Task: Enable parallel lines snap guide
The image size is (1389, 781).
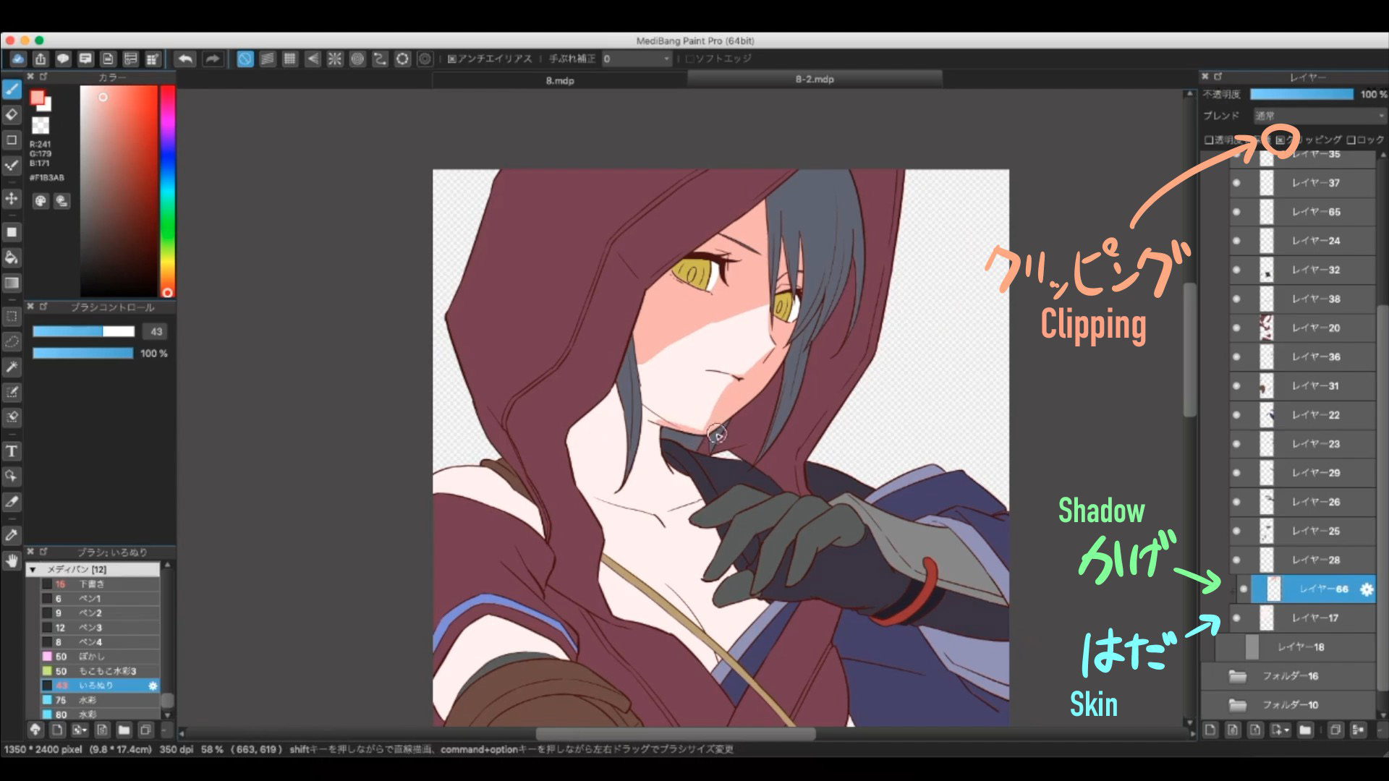Action: coord(268,59)
